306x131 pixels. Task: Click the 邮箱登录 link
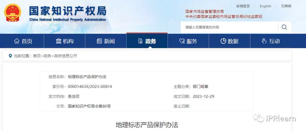click(x=243, y=6)
